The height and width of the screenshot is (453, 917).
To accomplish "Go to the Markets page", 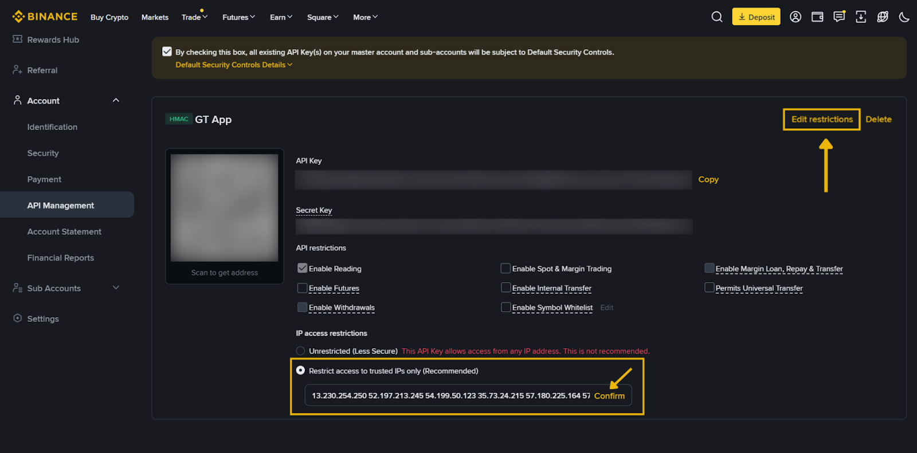I will (x=155, y=17).
